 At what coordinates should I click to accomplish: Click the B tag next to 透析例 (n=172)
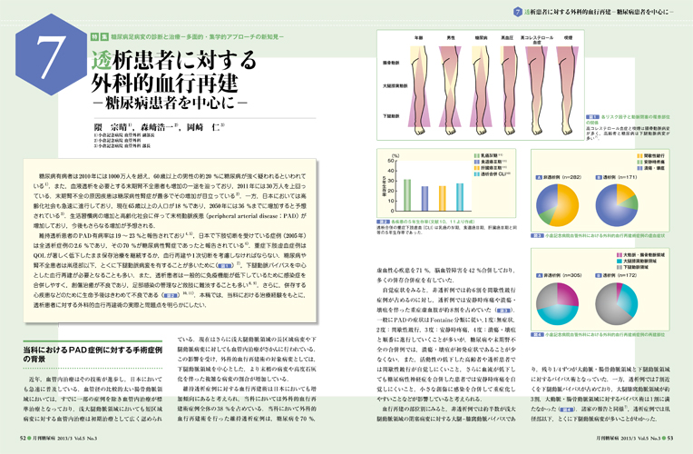click(x=598, y=275)
